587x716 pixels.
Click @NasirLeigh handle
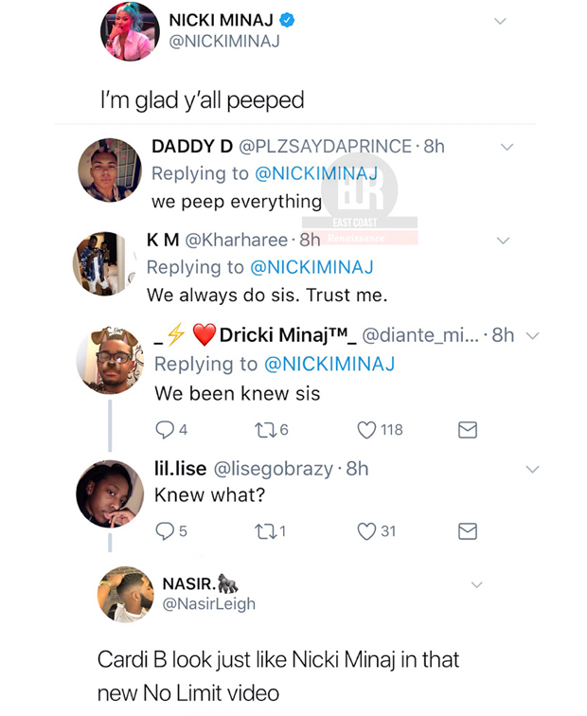click(x=209, y=603)
